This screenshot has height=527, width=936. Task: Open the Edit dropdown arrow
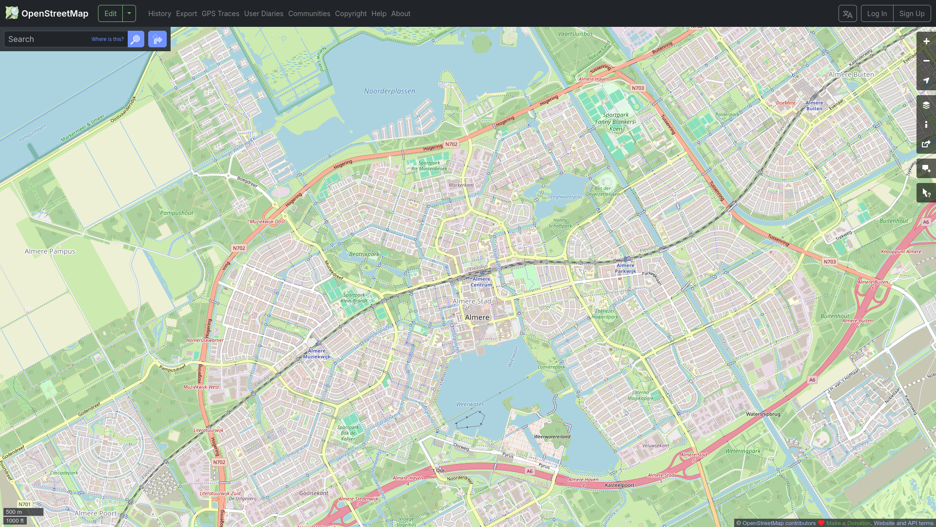(129, 13)
